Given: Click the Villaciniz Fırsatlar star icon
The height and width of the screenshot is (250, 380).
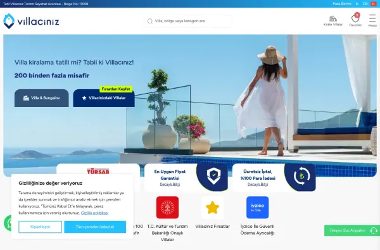Looking at the screenshot, I should (213, 208).
